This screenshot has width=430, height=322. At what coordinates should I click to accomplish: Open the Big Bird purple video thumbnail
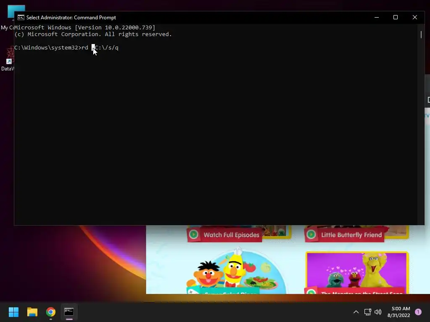tap(357, 273)
